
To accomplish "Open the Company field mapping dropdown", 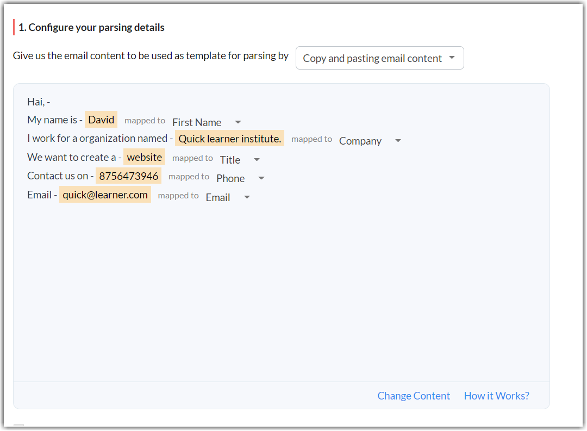I will click(x=370, y=141).
